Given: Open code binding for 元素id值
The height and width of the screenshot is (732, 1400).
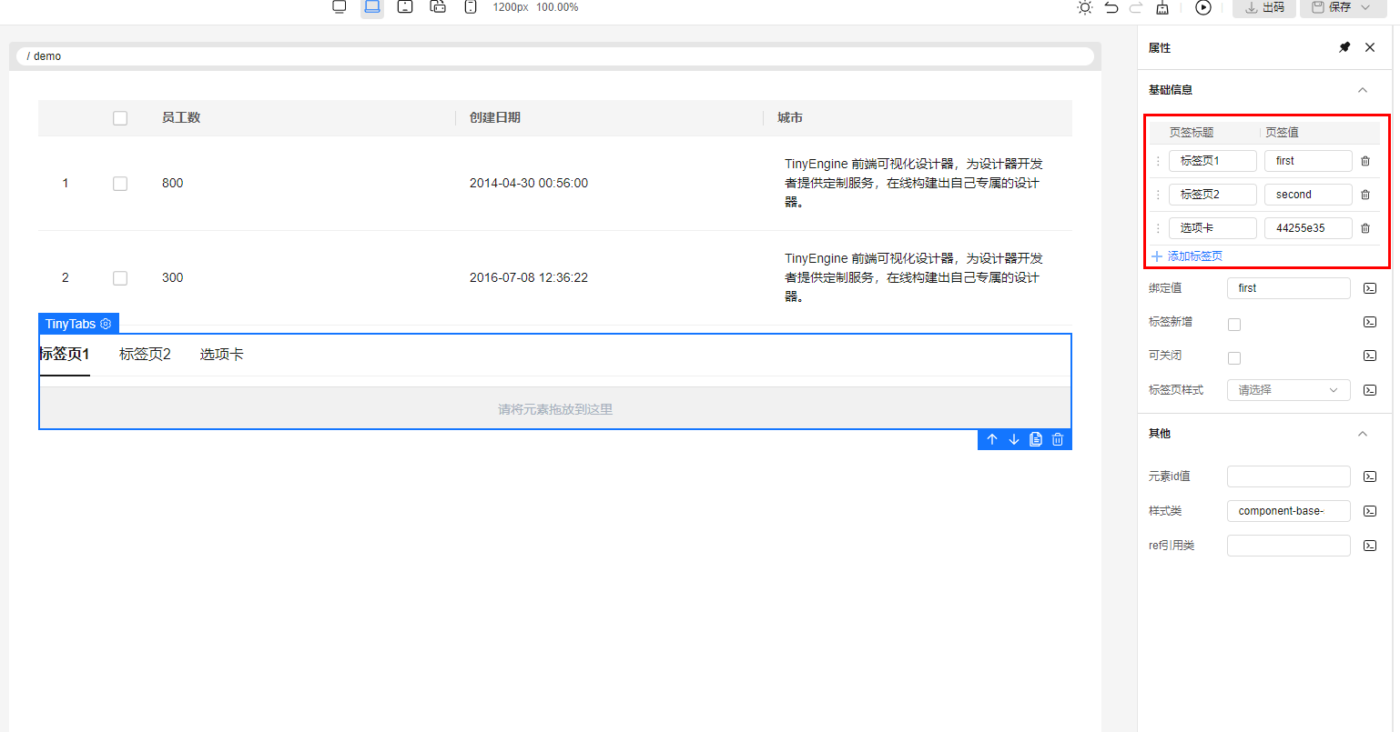Looking at the screenshot, I should click(x=1370, y=476).
